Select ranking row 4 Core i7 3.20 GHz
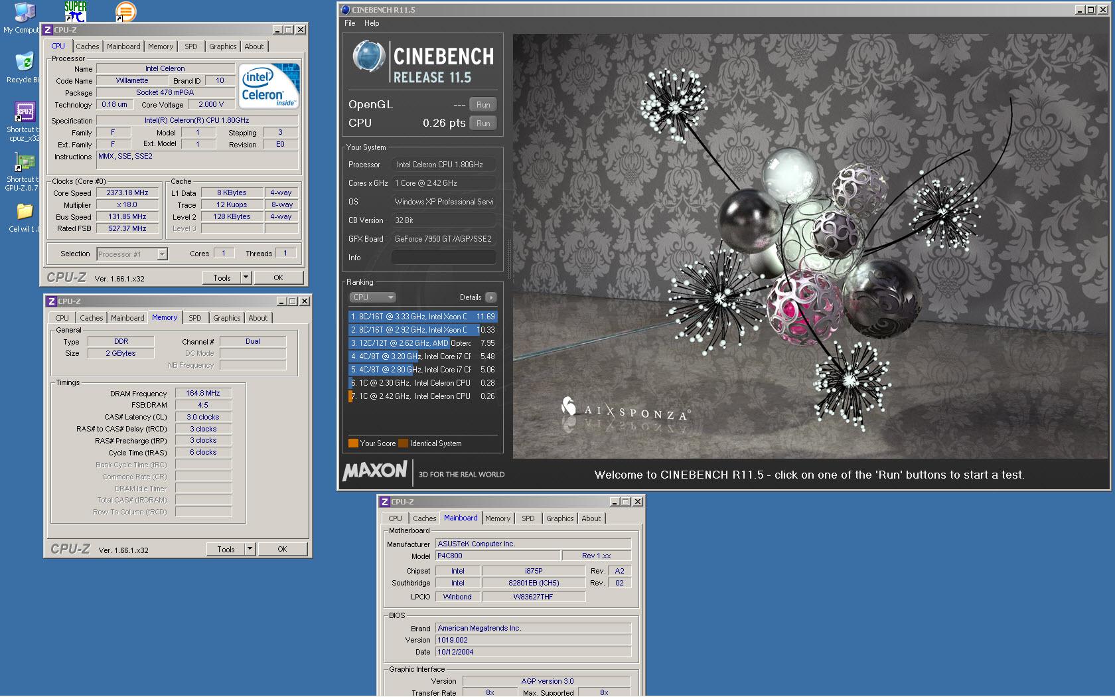1115x697 pixels. (x=422, y=356)
